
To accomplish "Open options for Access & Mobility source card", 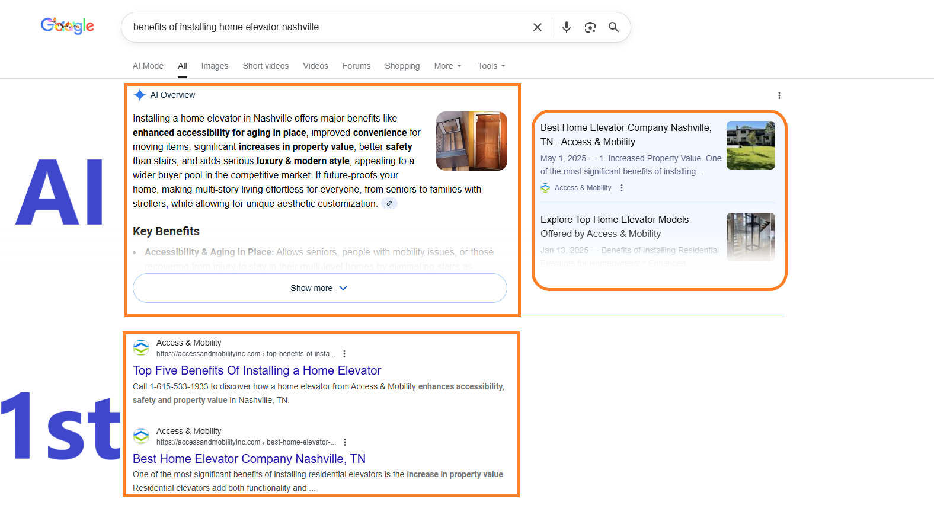I will point(622,188).
